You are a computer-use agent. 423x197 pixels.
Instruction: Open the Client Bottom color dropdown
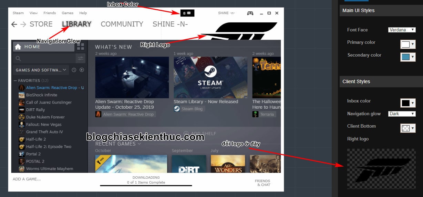coord(408,128)
